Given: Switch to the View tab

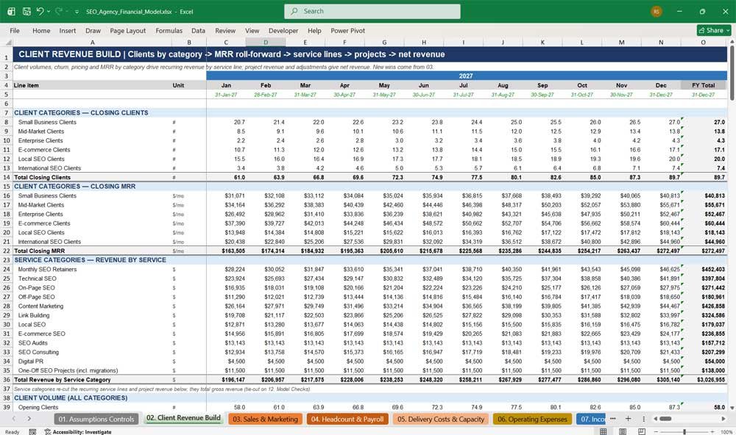Looking at the screenshot, I should pyautogui.click(x=252, y=30).
